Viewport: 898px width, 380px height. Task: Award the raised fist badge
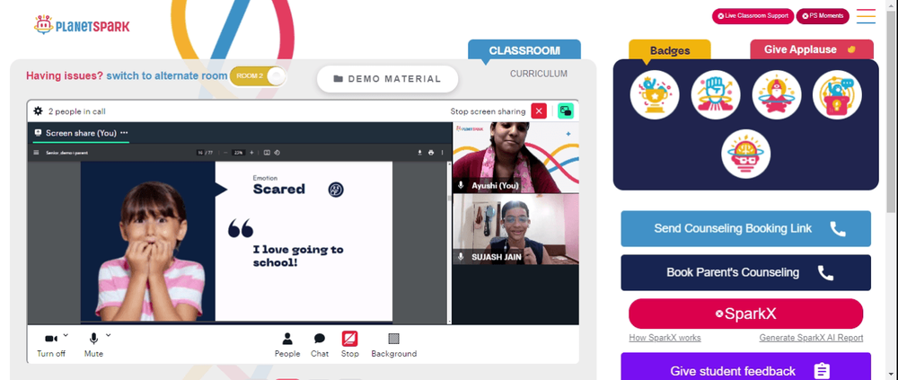pos(716,95)
